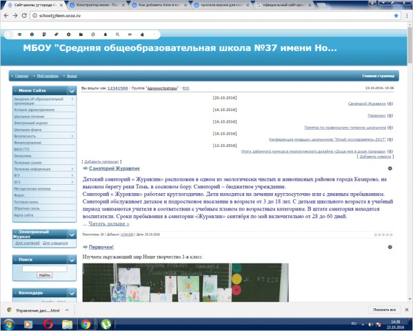413x331 pixels.
Task: Expand submenu arrow of ОГЭ
Action: [x=72, y=182]
